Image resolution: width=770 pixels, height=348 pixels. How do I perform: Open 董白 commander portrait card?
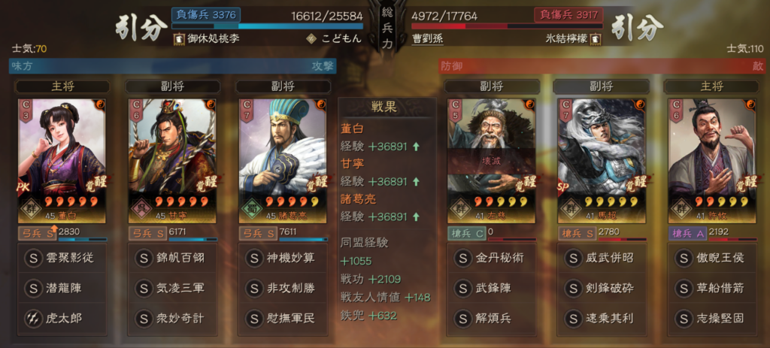(x=62, y=161)
